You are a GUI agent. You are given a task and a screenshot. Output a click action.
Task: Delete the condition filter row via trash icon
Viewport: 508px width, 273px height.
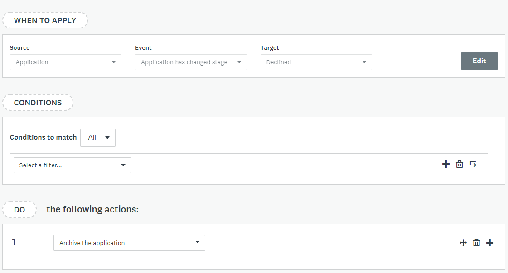pos(460,164)
